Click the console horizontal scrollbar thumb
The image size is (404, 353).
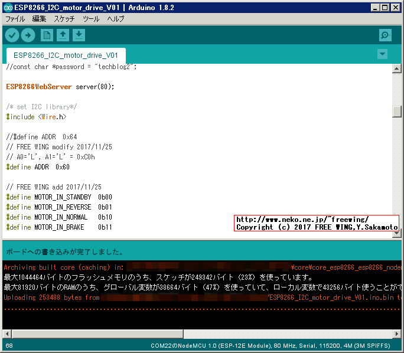click(97, 334)
